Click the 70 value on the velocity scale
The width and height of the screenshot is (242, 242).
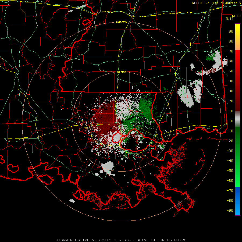231,51
